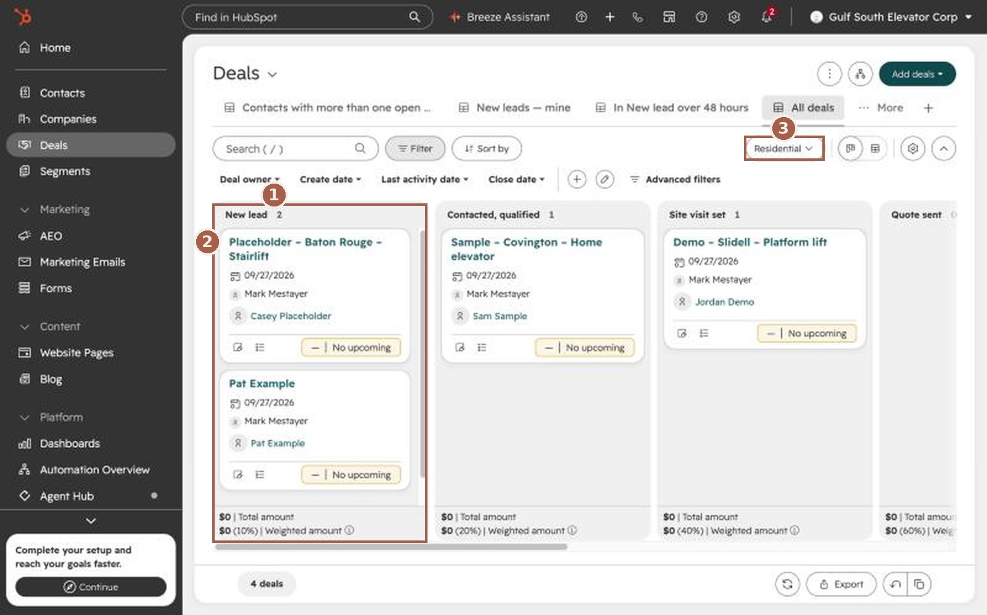Open the help question mark icon
This screenshot has width=987, height=615.
pos(701,17)
